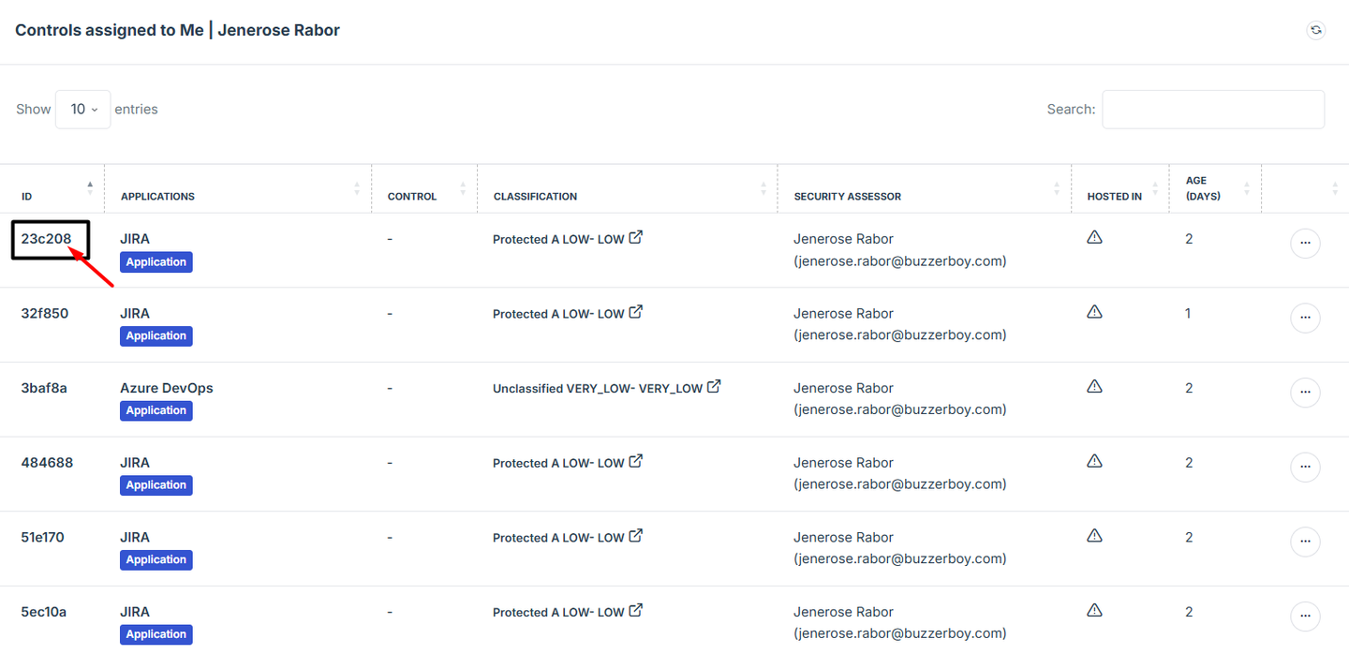Sort by Classification column header
The width and height of the screenshot is (1349, 654).
535,197
